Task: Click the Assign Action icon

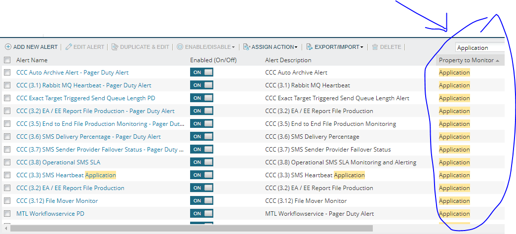Action: pos(247,47)
